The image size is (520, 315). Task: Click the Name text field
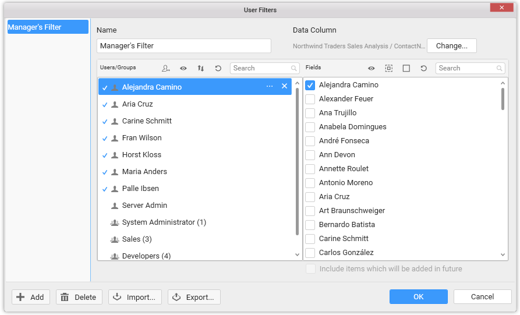184,46
